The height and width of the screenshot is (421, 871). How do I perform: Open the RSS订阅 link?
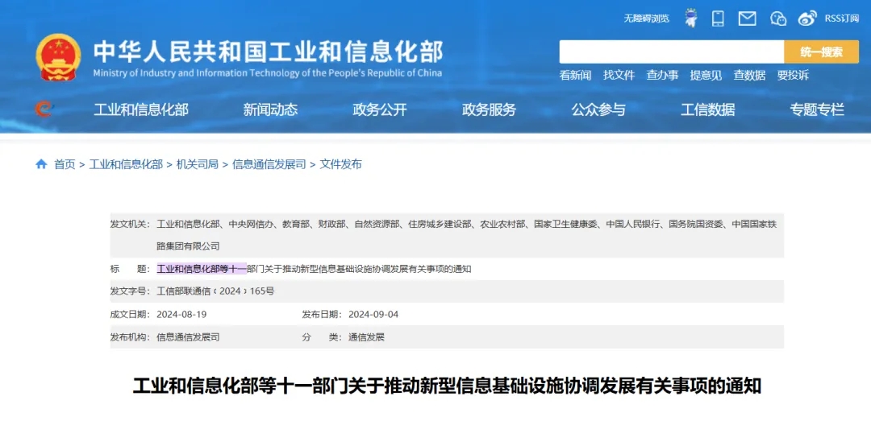(x=841, y=19)
